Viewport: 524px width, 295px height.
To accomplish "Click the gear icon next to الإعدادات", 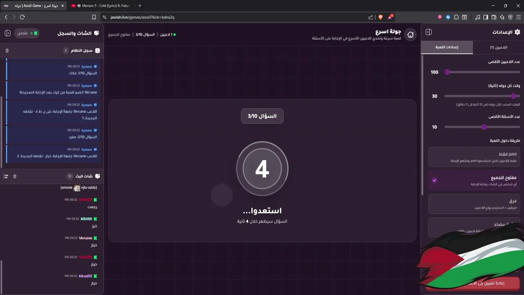I will pos(517,32).
